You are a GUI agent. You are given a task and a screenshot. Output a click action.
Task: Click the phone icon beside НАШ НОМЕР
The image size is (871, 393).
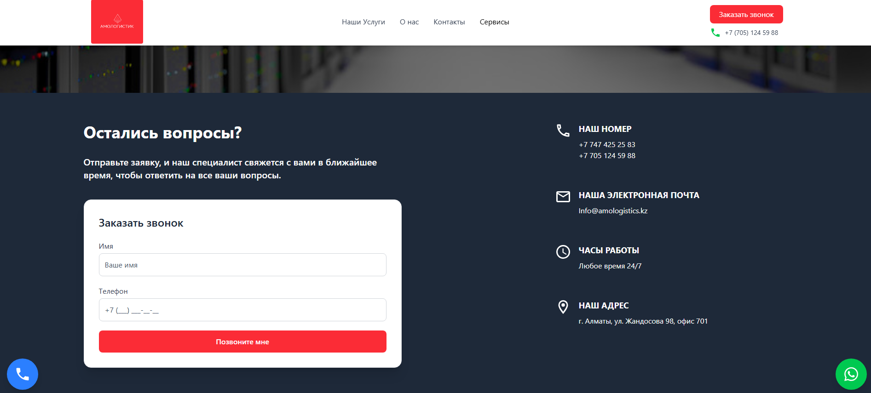pyautogui.click(x=563, y=131)
